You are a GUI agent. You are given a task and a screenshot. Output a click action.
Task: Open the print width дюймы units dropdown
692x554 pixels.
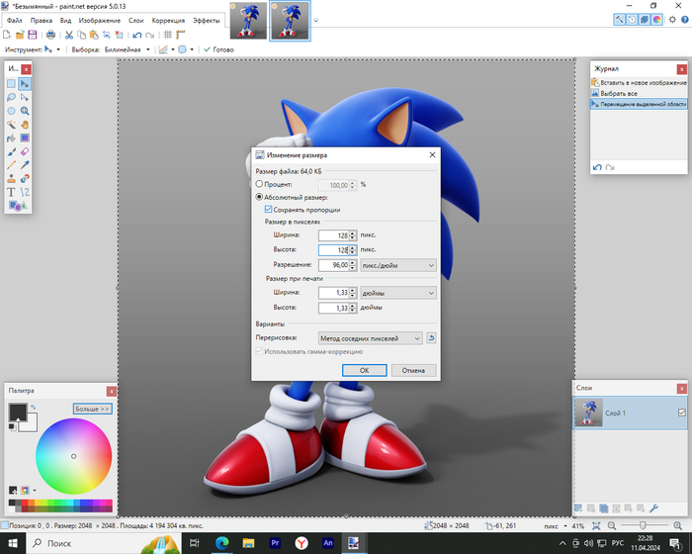click(x=398, y=293)
